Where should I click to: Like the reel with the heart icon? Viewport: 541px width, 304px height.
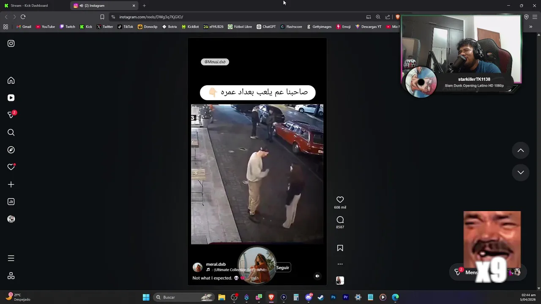[x=340, y=199]
